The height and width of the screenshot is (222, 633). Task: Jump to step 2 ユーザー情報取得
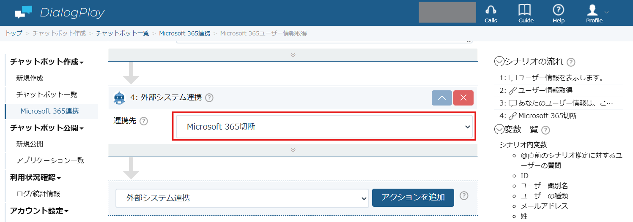[x=541, y=90]
